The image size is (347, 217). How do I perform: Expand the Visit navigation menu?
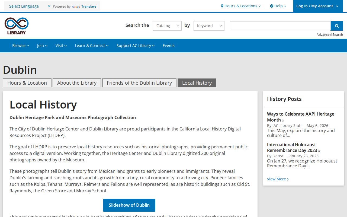(x=61, y=46)
